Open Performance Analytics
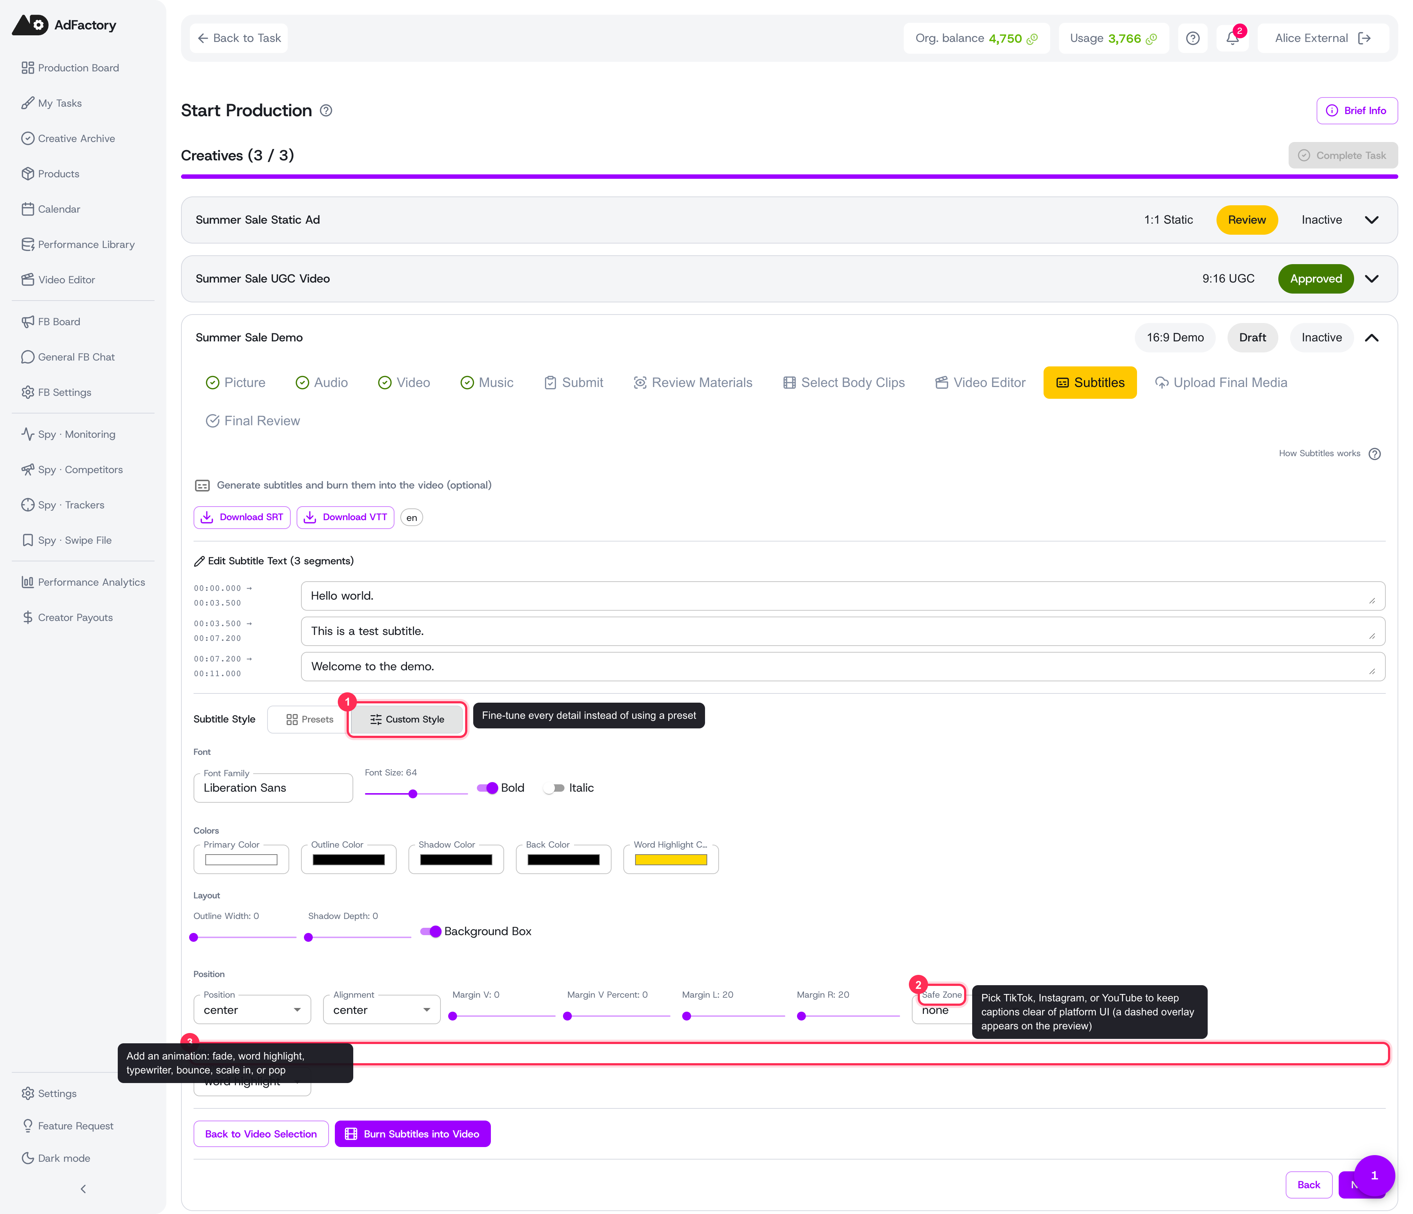The width and height of the screenshot is (1413, 1214). pos(84,582)
